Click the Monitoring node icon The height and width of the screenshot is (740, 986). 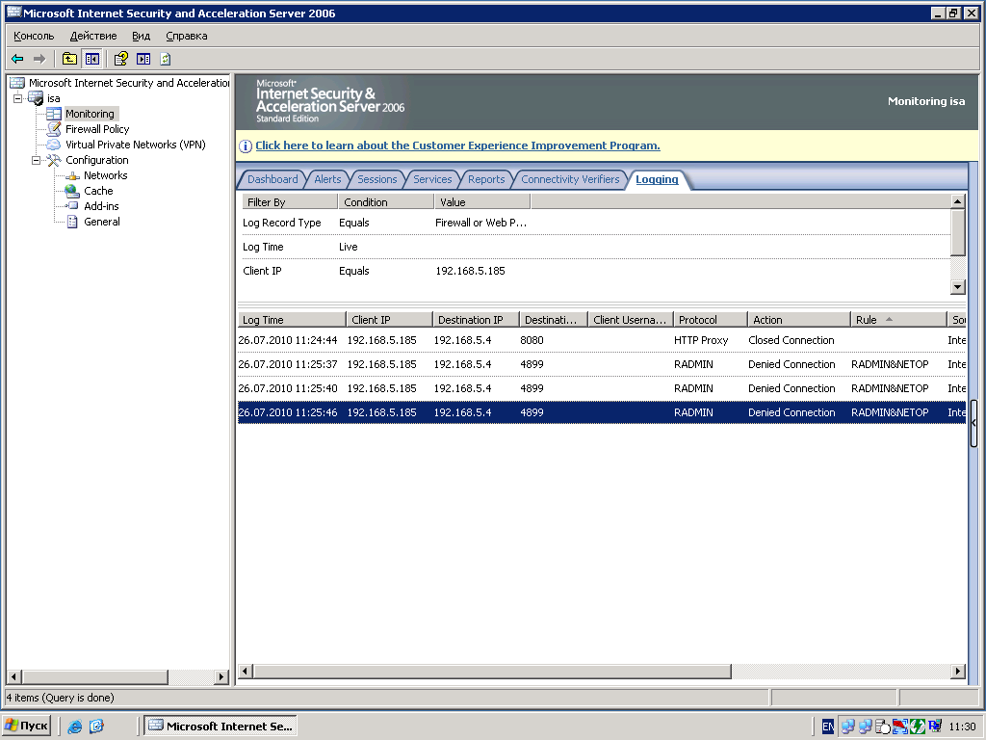click(54, 114)
